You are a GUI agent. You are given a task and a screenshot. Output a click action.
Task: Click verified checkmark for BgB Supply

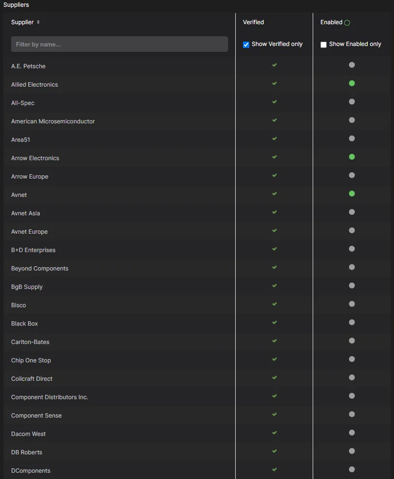(274, 285)
